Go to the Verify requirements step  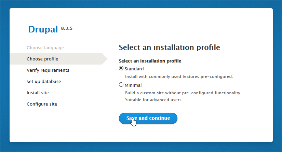click(x=48, y=70)
